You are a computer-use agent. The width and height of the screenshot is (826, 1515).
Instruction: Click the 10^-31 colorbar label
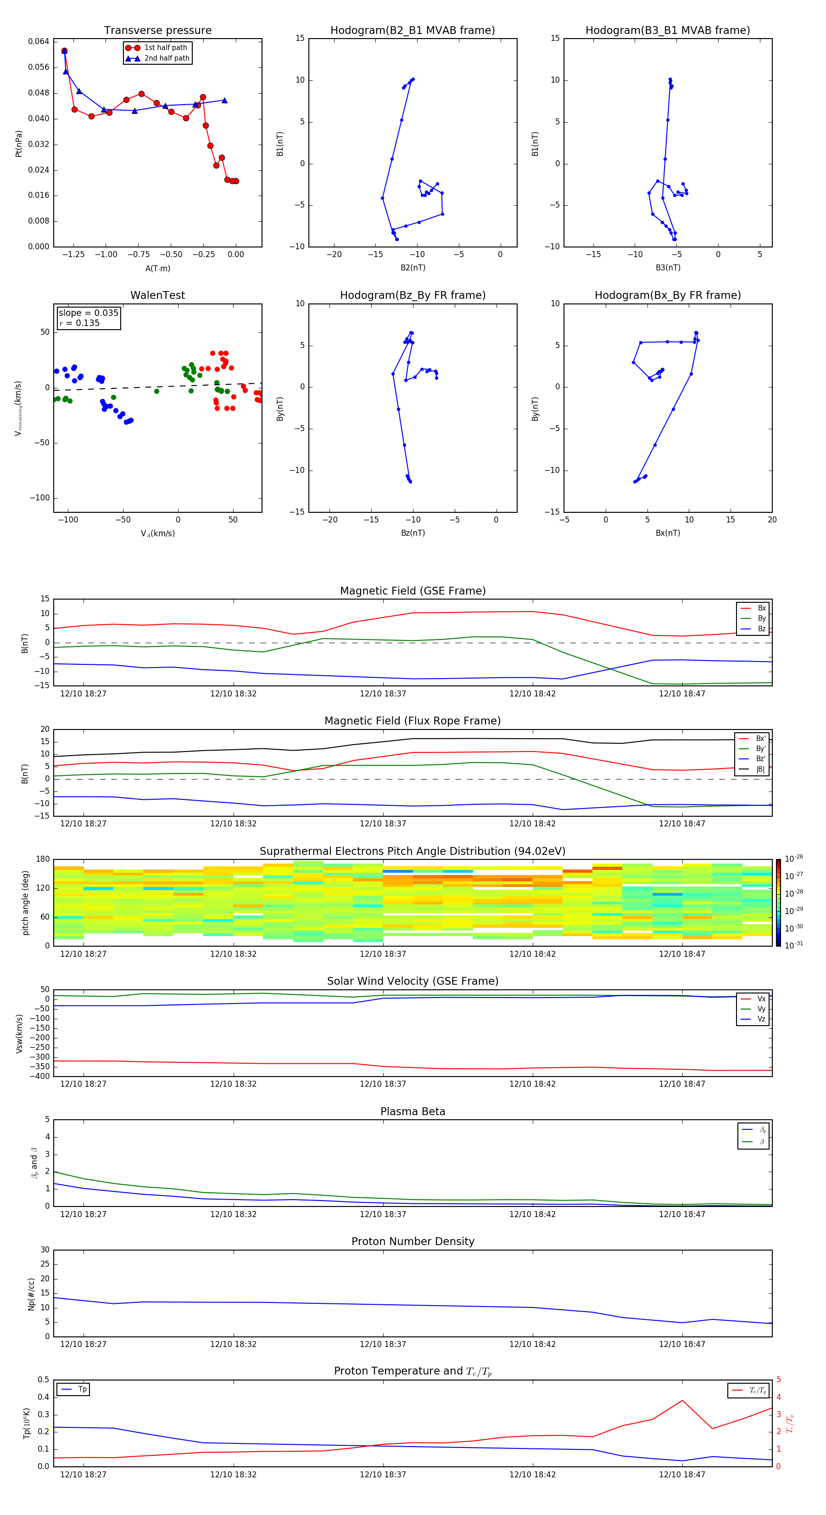(794, 945)
